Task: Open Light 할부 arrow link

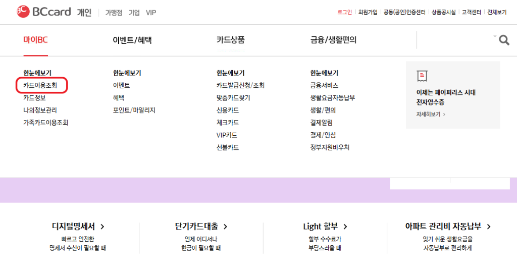Action: point(325,227)
